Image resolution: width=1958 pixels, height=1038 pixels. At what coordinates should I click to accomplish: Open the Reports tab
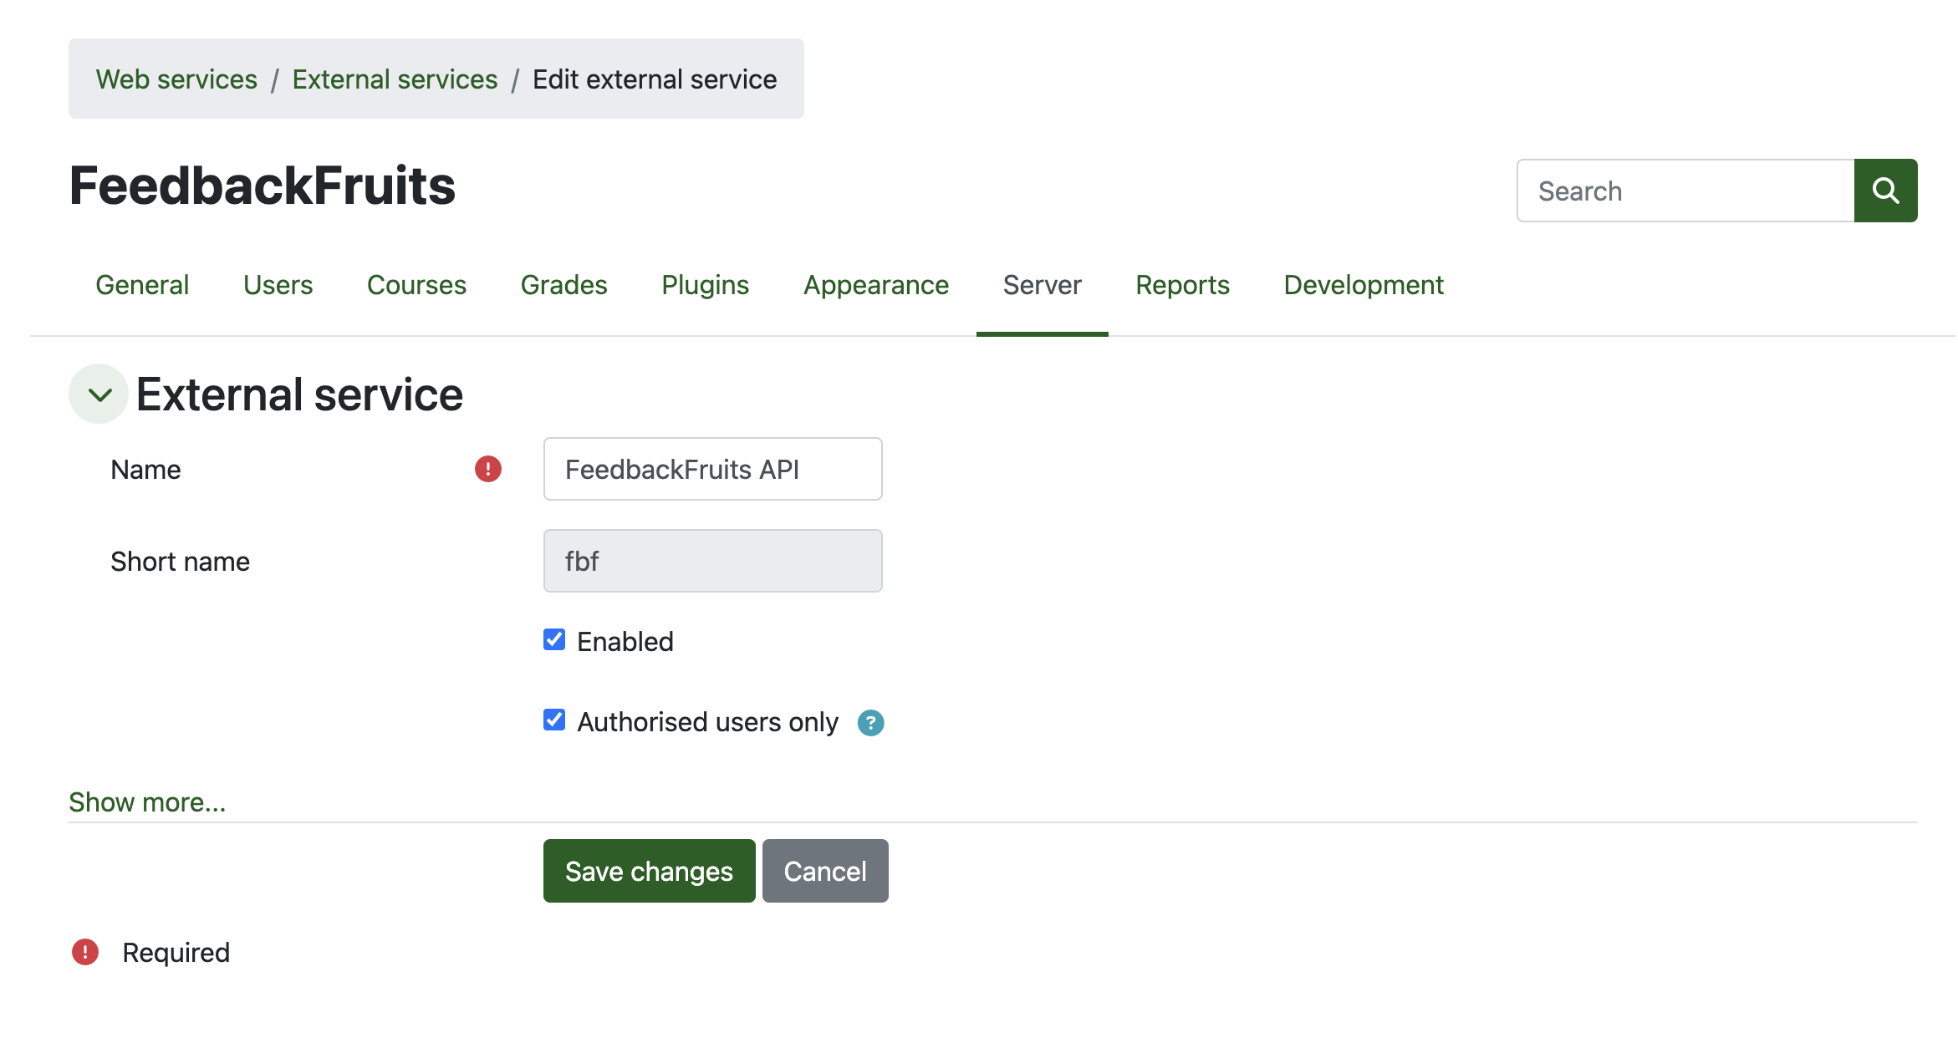click(1182, 285)
